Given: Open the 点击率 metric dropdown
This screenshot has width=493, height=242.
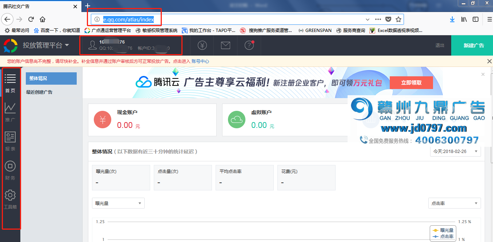Looking at the screenshot, I should pyautogui.click(x=454, y=203).
